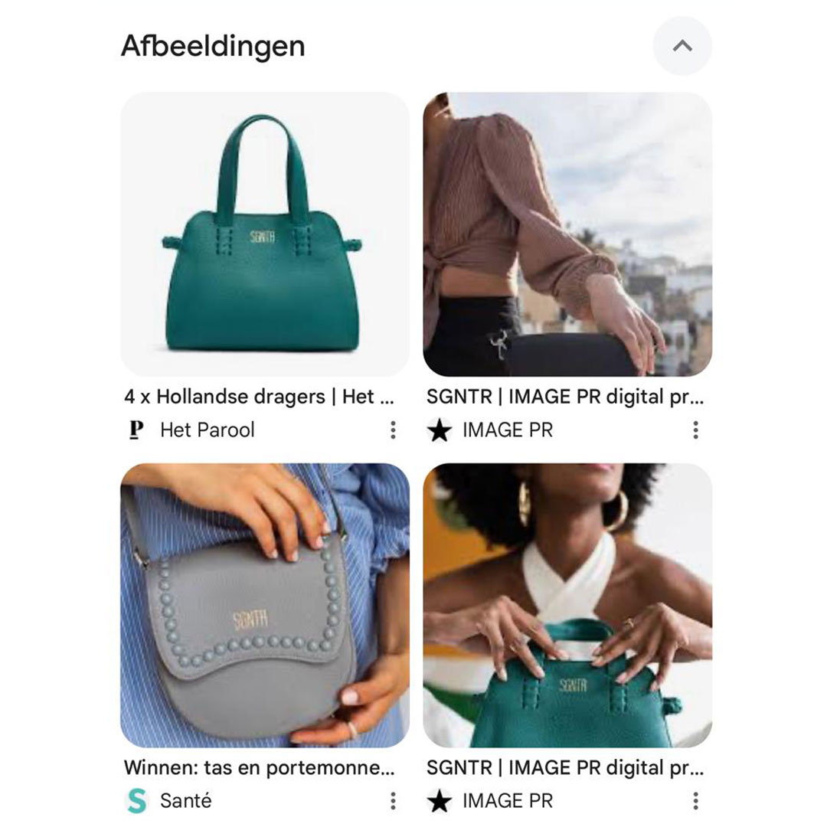The height and width of the screenshot is (827, 827).
Task: Click the top IMAGE PR star favicon
Action: coord(440,430)
